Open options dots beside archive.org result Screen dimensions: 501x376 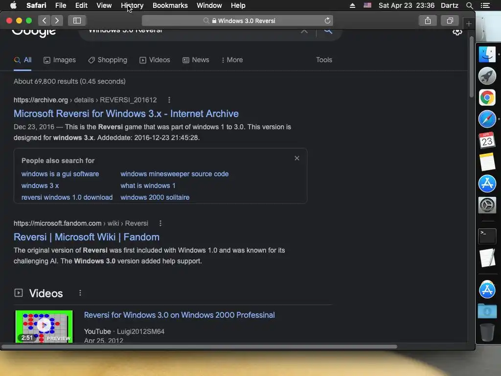[169, 100]
